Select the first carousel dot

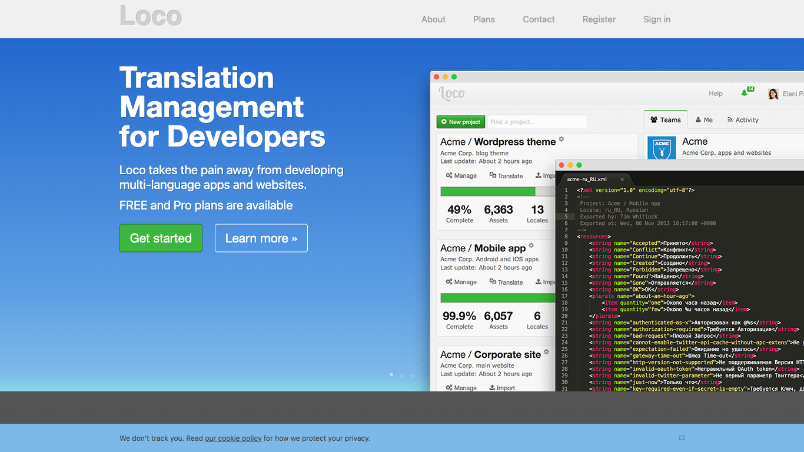(x=391, y=375)
